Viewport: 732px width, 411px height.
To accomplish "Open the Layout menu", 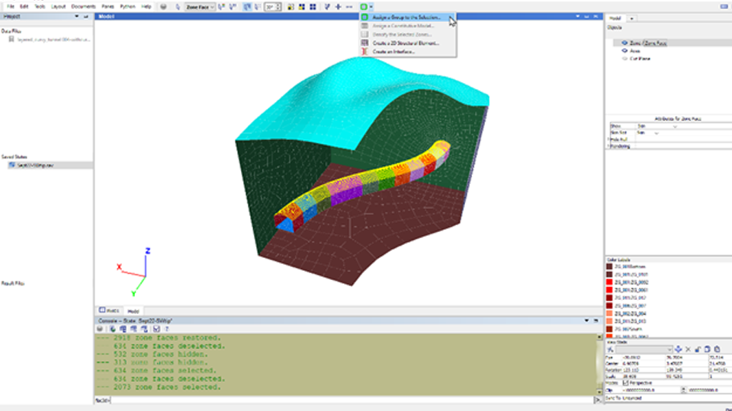I will [x=59, y=7].
